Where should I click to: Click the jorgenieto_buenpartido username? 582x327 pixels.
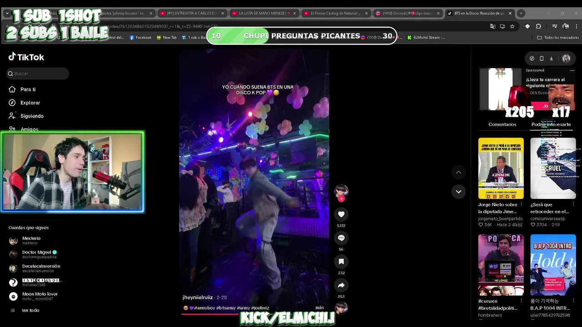pos(500,218)
